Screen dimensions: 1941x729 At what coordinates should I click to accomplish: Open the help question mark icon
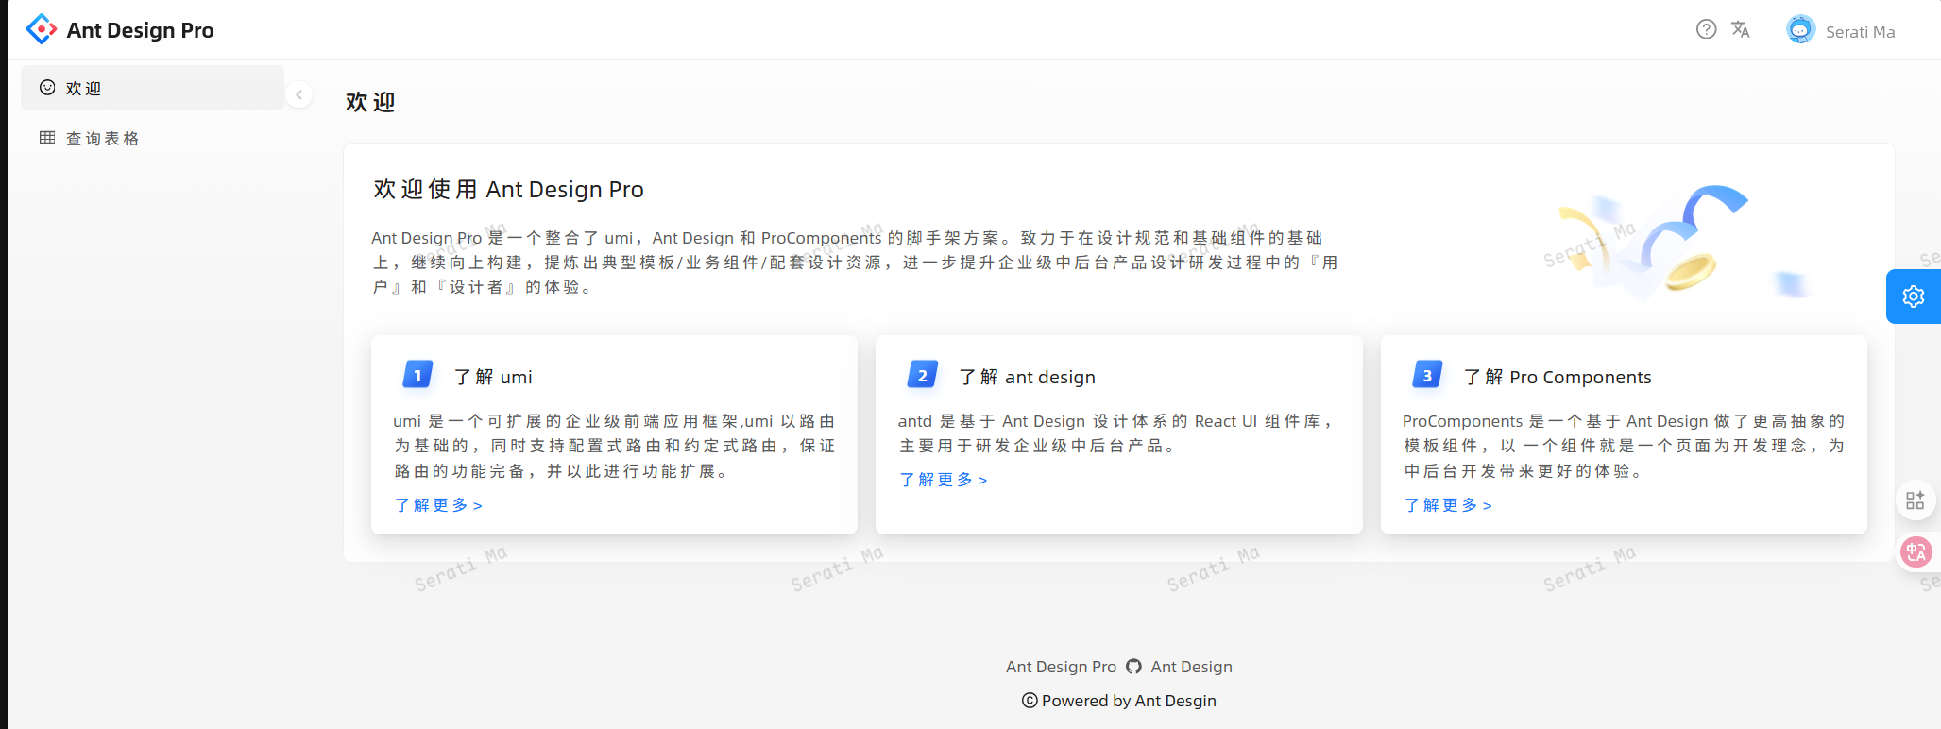click(1706, 29)
